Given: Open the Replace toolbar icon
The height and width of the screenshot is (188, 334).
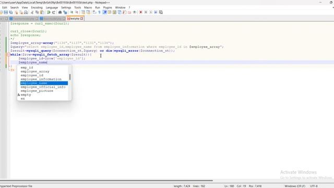Looking at the screenshot, I should point(65,13).
